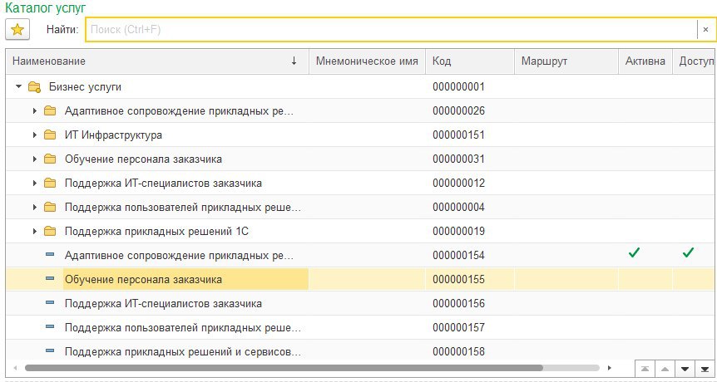Click the Бизнес услуги folder icon
Screen dimensions: 717x382
(x=34, y=86)
